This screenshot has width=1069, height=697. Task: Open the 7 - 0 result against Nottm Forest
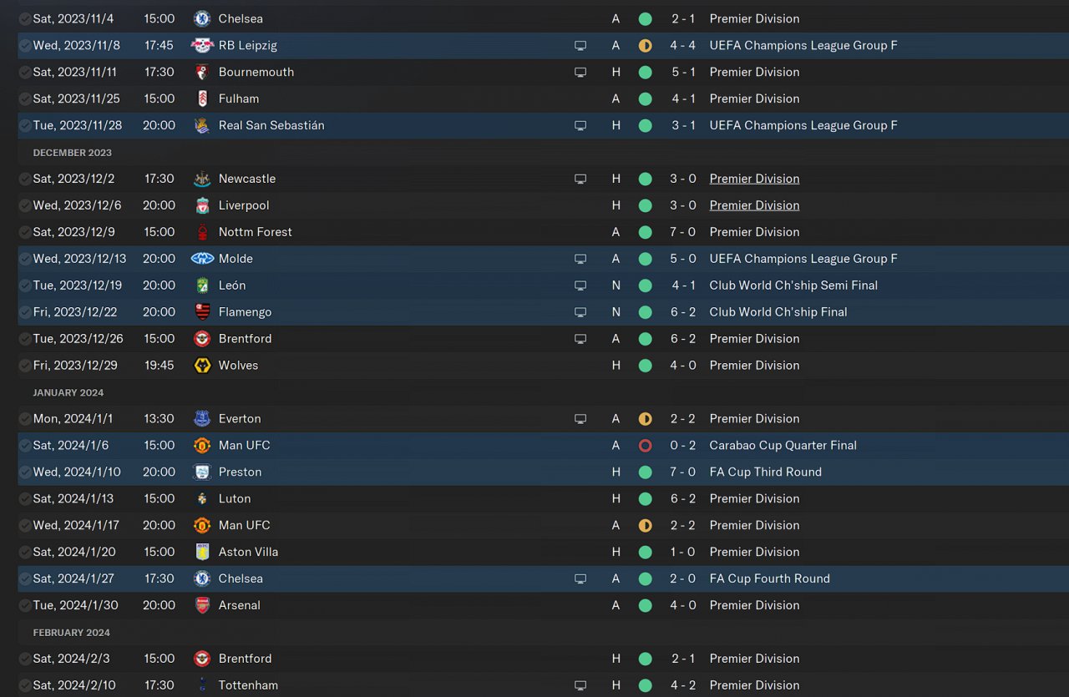pyautogui.click(x=683, y=232)
